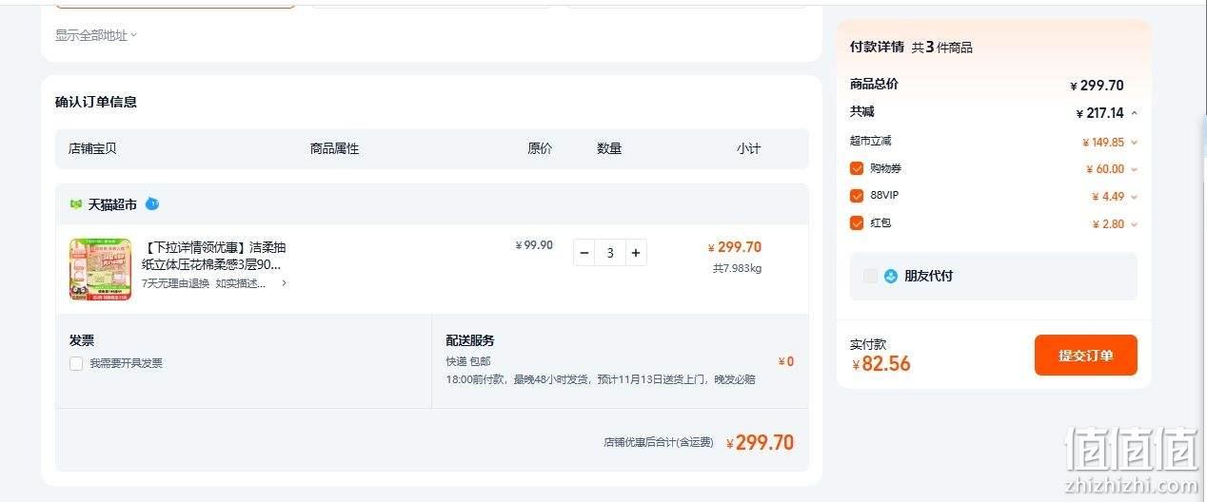Collapse the 共减 discount total chevron
This screenshot has width=1207, height=502.
(x=1134, y=113)
